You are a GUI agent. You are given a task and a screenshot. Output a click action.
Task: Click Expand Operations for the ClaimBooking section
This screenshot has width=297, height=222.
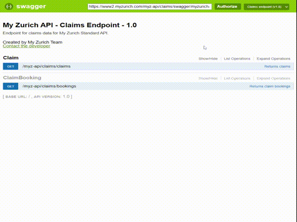point(273,78)
